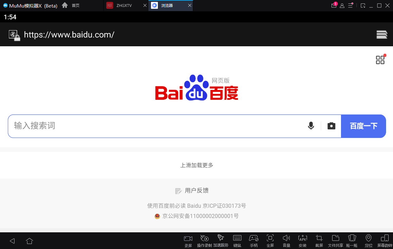
Task: Rotate the screen with 屏幕旋转
Action: [384, 241]
